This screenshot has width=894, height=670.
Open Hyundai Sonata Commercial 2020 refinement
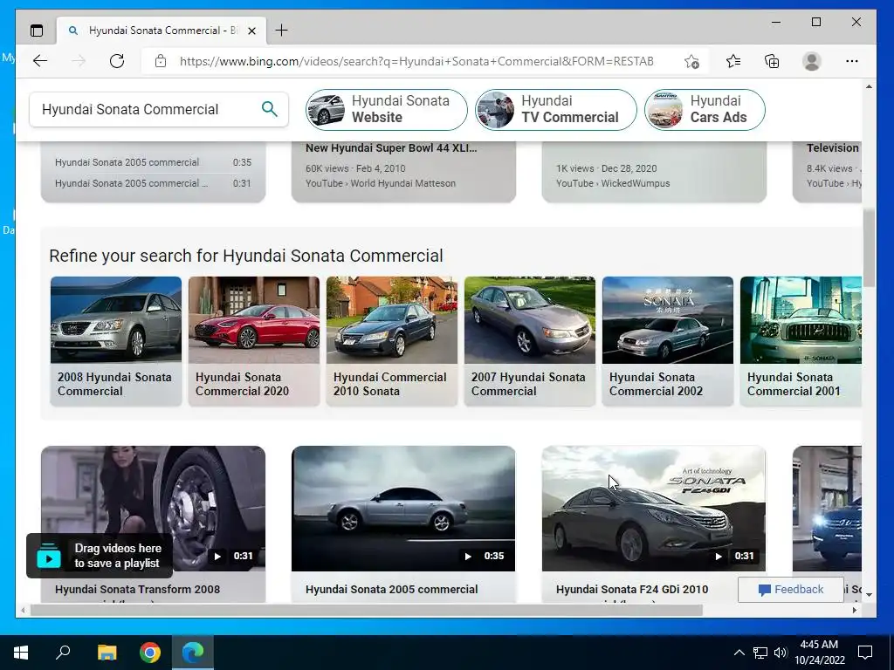point(254,341)
